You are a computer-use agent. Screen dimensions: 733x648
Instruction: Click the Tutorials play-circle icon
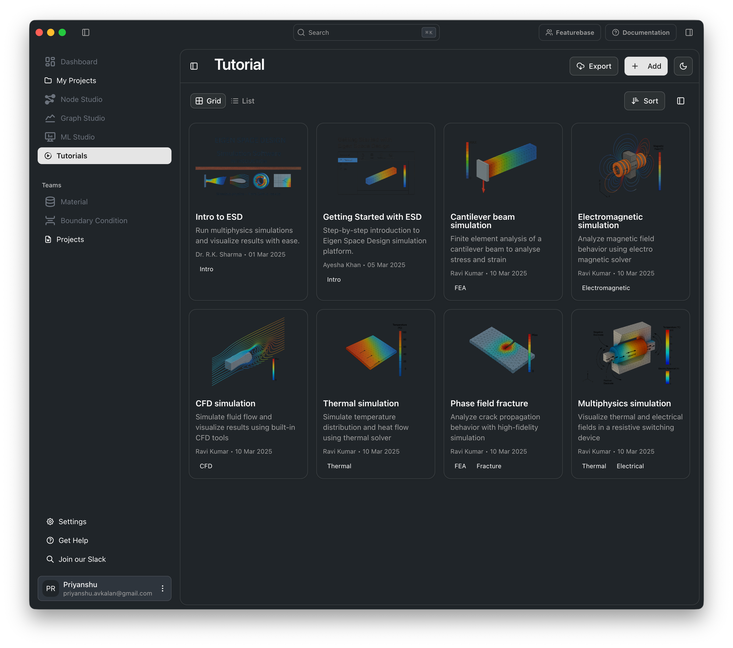pyautogui.click(x=48, y=155)
